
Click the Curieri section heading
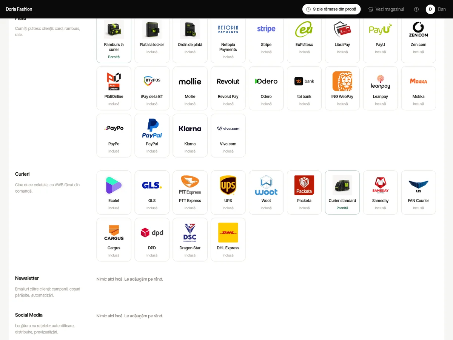pyautogui.click(x=22, y=174)
